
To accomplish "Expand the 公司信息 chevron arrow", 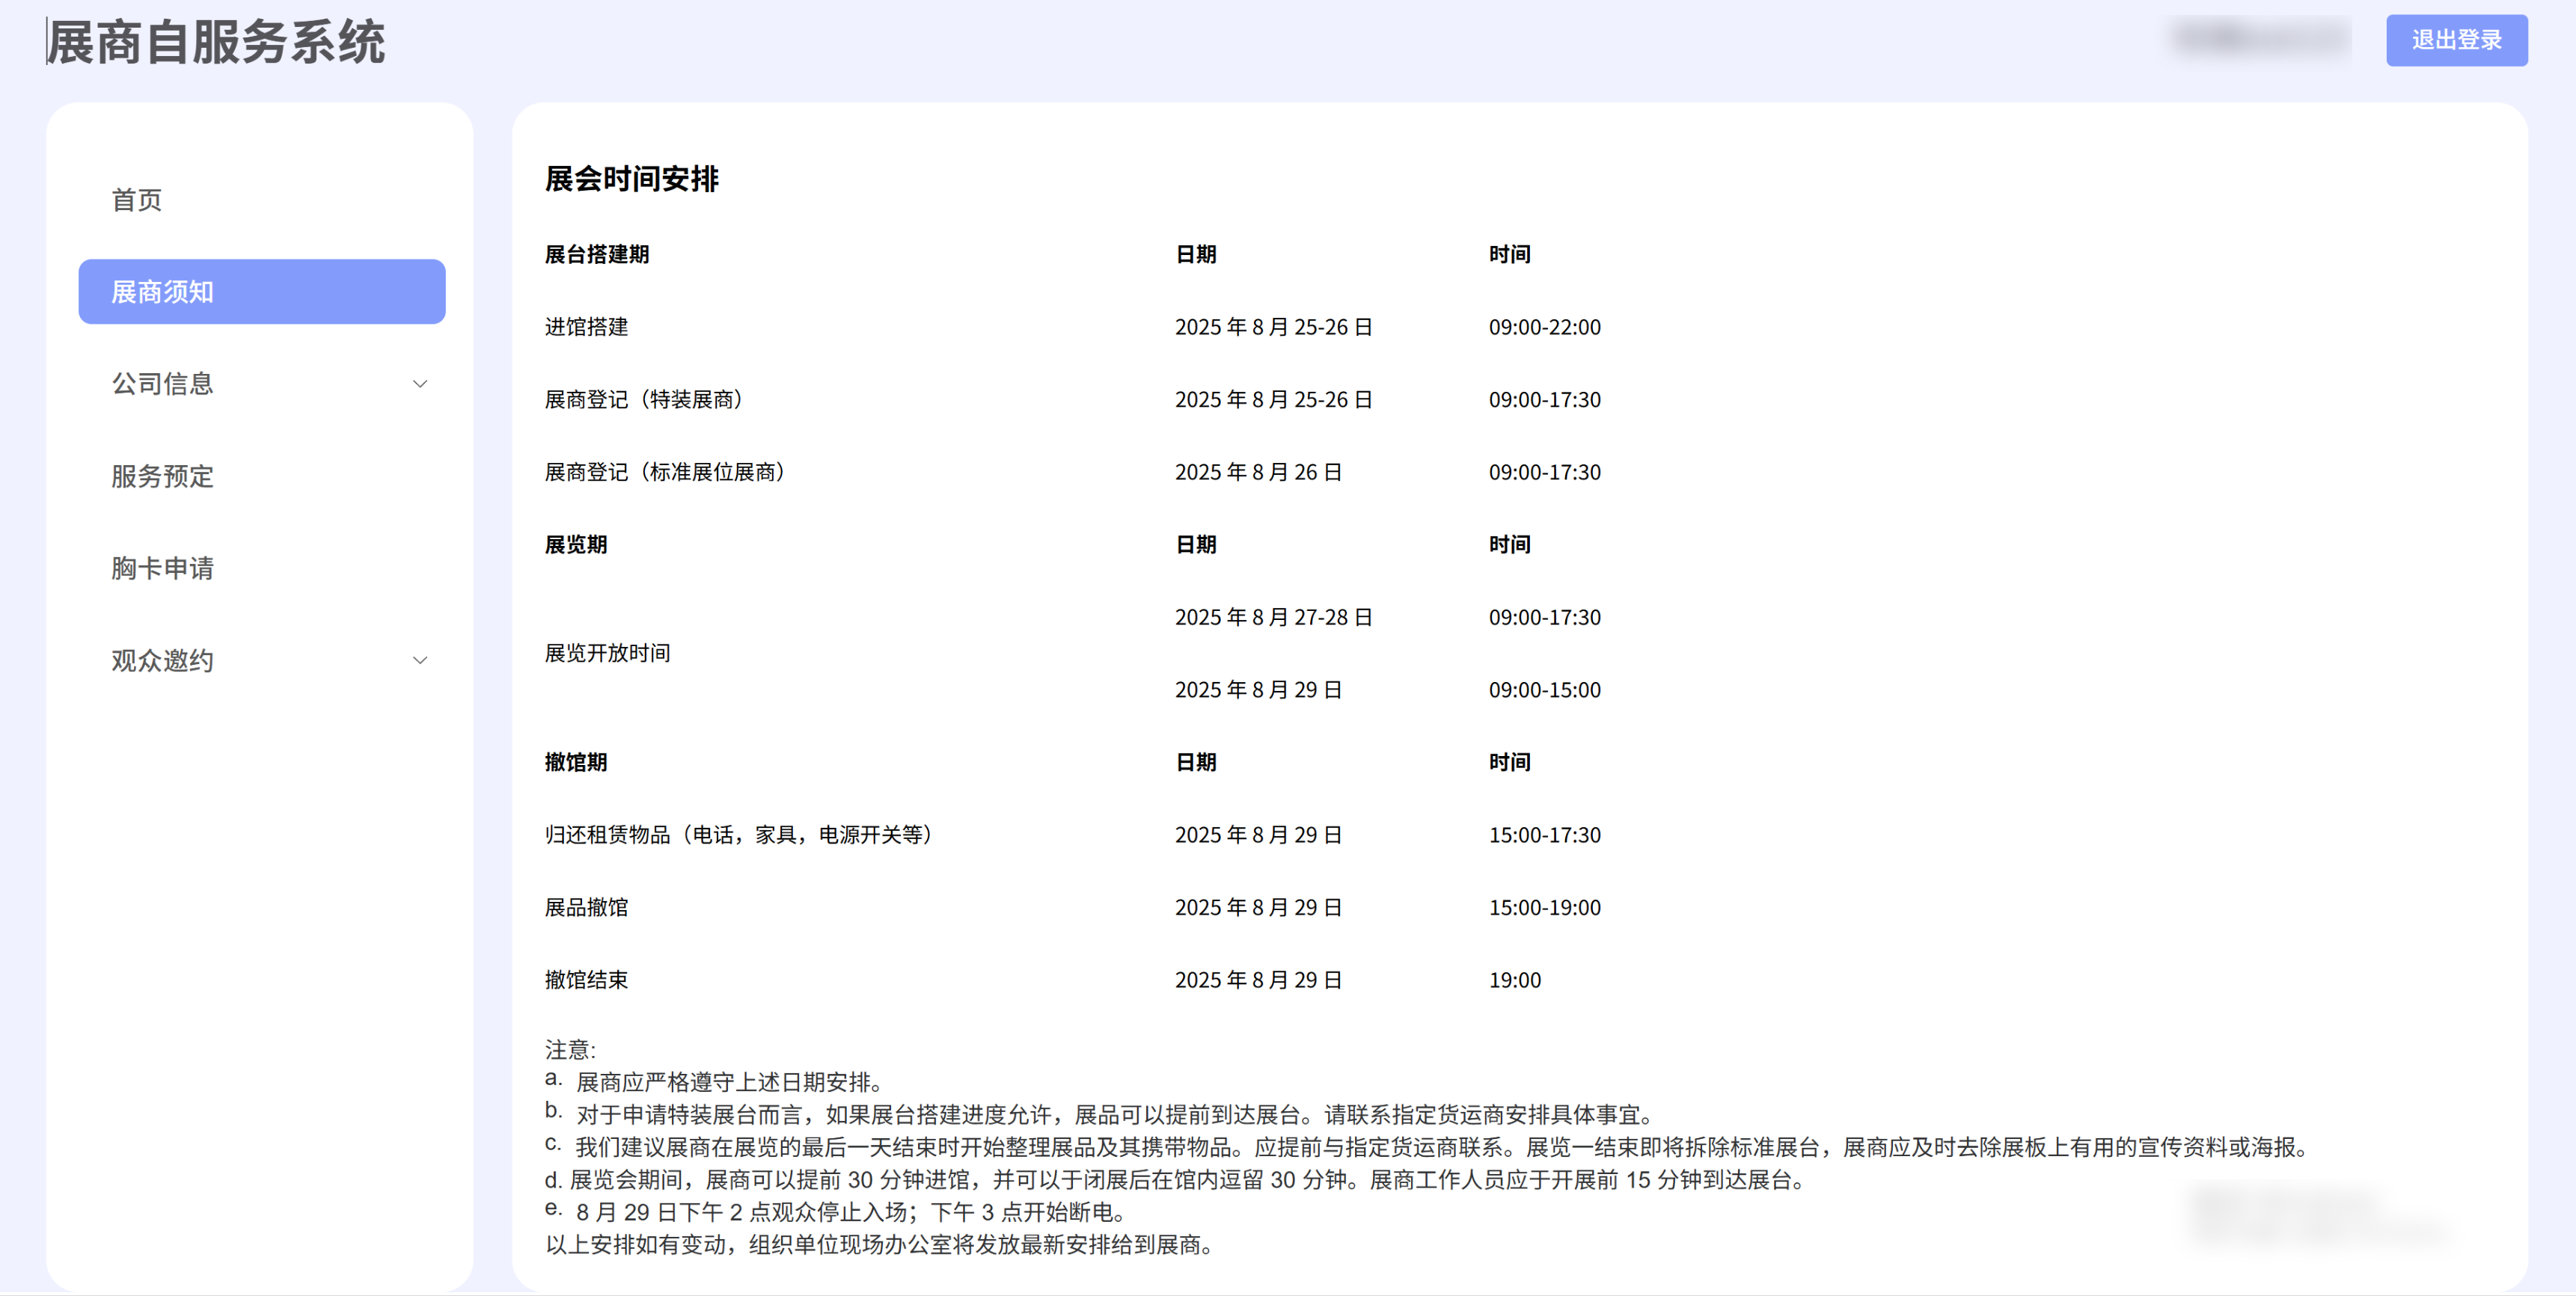I will [420, 384].
